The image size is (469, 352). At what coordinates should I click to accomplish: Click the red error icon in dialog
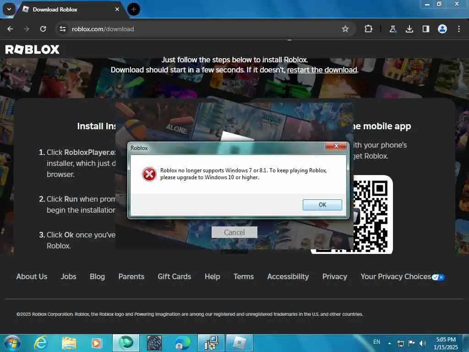(149, 174)
